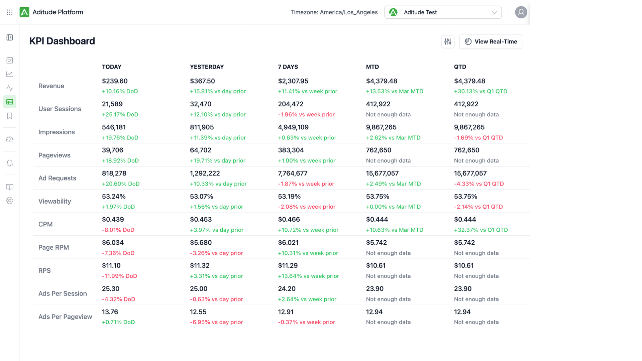The image size is (642, 361).
Task: Click the Revenue row label
Action: pyautogui.click(x=51, y=86)
